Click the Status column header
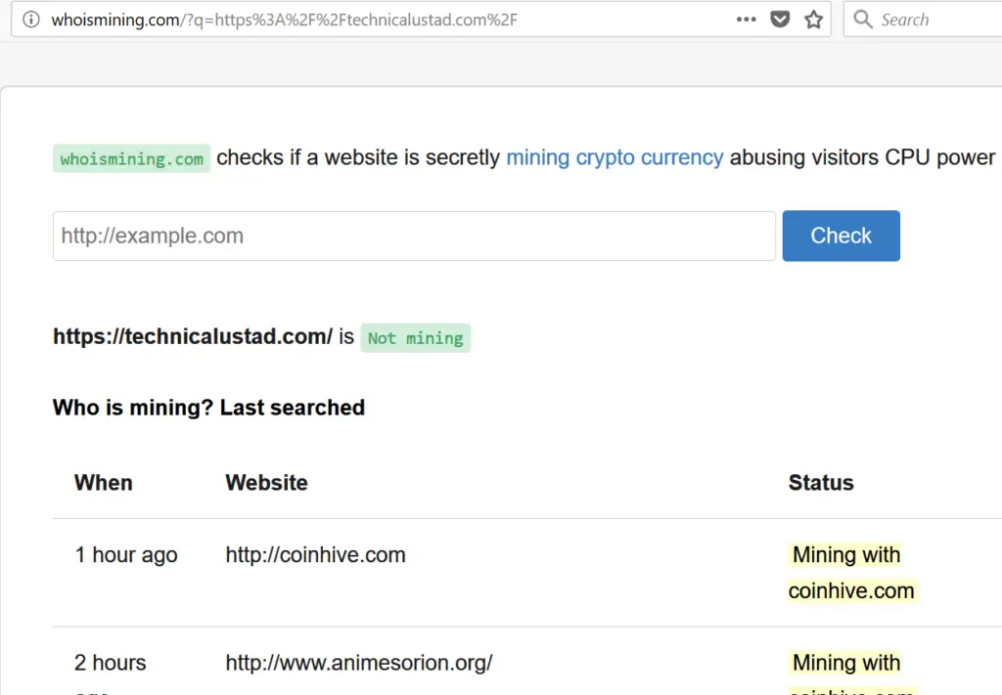1002x695 pixels. coord(820,482)
